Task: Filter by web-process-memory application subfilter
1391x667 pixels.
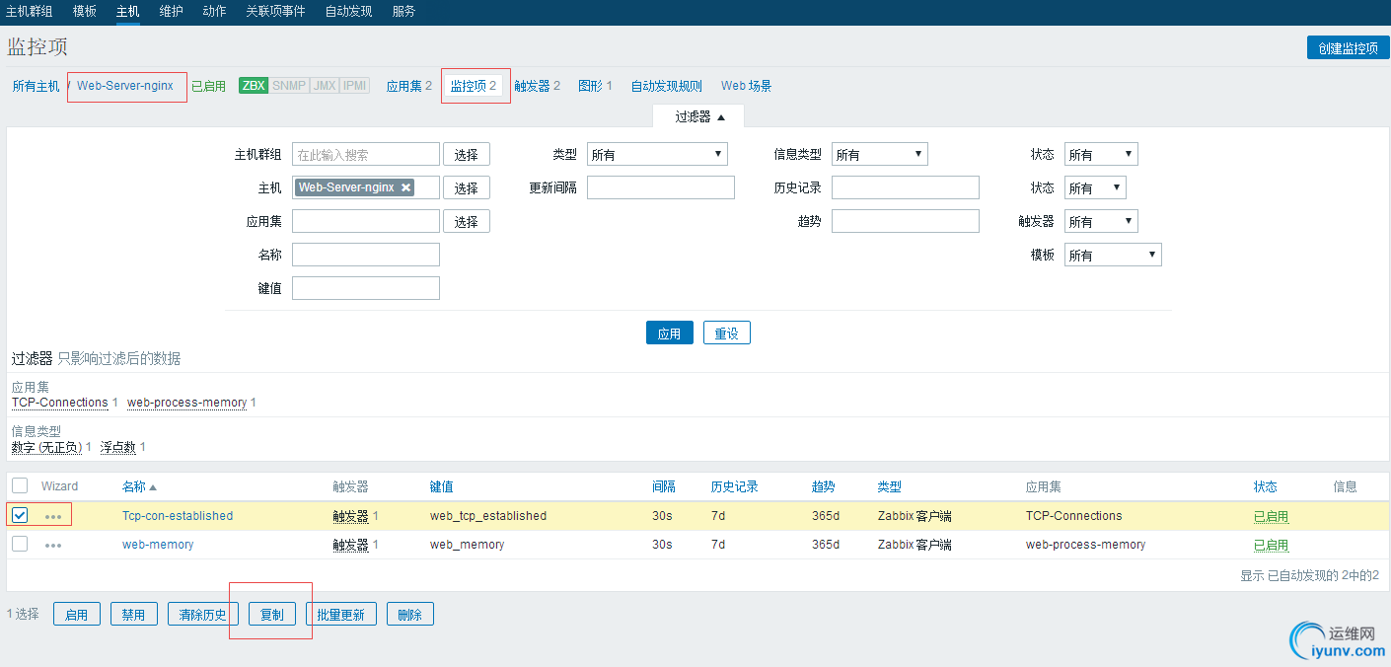Action: [x=186, y=403]
